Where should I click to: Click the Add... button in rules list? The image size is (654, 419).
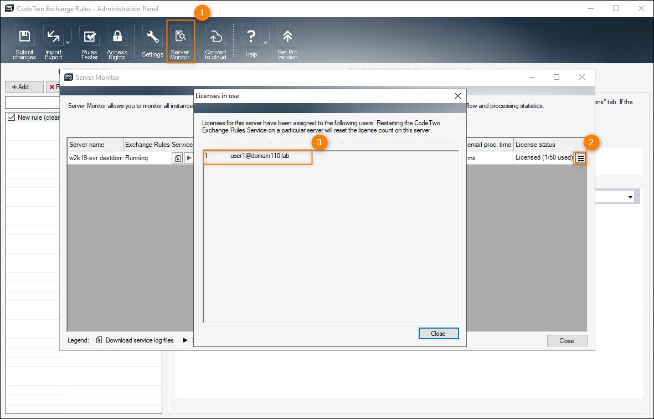coord(24,87)
